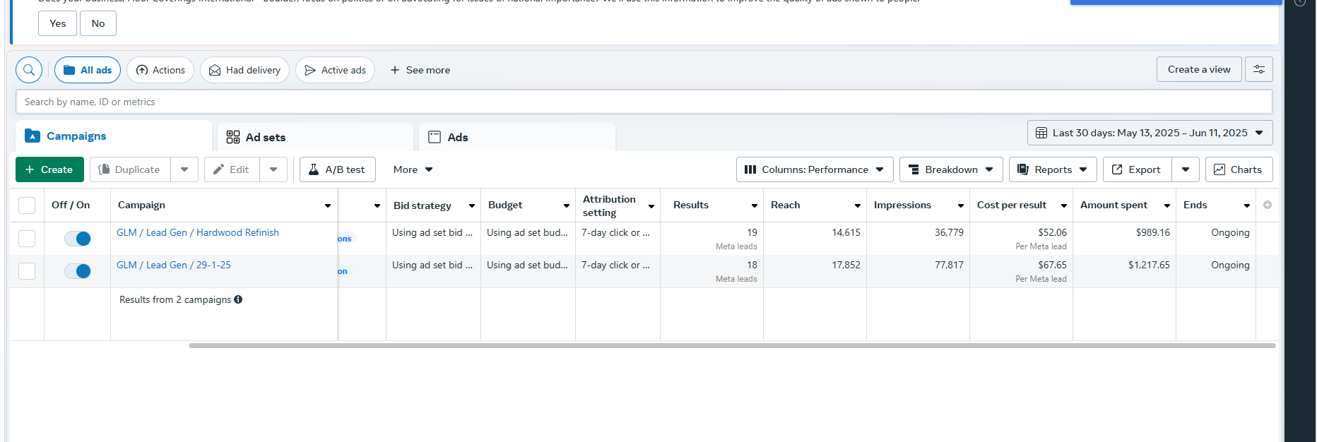The image size is (1317, 442).
Task: Click the add column plus icon
Action: coord(1268,205)
